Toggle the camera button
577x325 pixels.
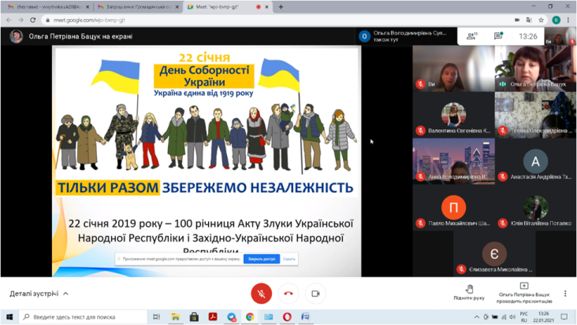pyautogui.click(x=315, y=294)
